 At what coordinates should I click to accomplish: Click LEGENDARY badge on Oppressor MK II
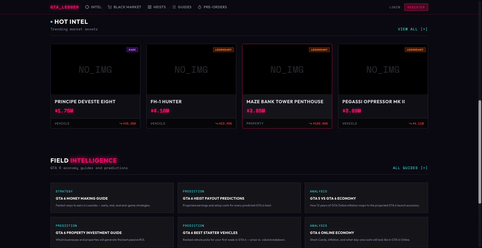pyautogui.click(x=415, y=50)
